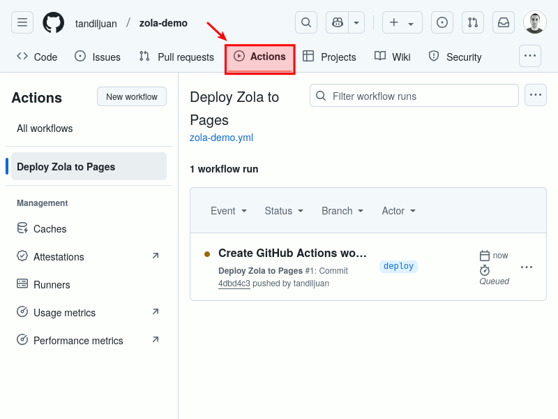
Task: Open Usage metrics page
Action: [89, 312]
